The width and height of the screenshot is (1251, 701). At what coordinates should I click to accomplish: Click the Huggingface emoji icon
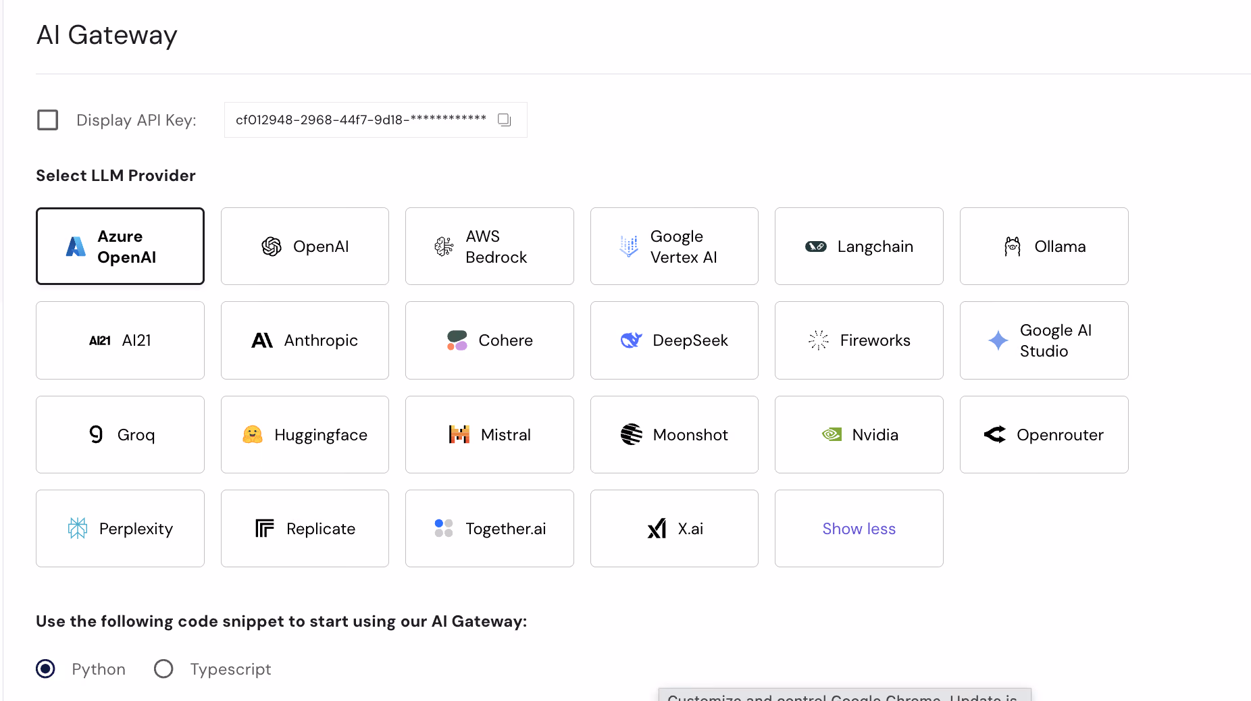[253, 434]
